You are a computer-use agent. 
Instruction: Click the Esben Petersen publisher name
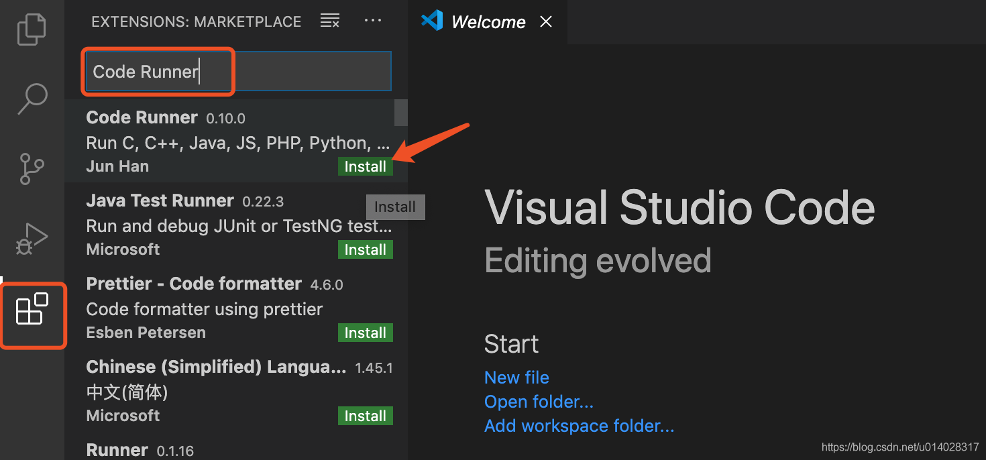pyautogui.click(x=146, y=333)
